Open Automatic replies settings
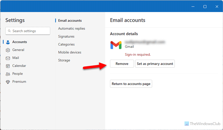 pos(71,29)
